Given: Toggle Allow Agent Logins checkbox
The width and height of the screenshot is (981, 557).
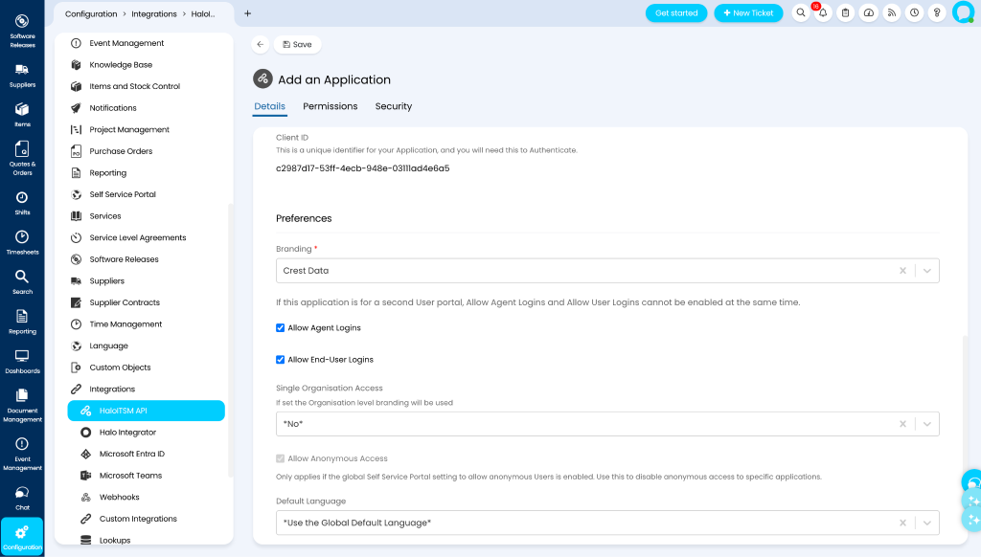Looking at the screenshot, I should (281, 327).
